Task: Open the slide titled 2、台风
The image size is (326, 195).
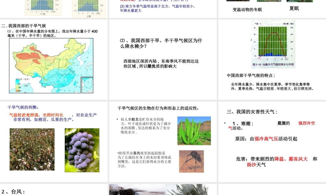Action: coord(54,189)
